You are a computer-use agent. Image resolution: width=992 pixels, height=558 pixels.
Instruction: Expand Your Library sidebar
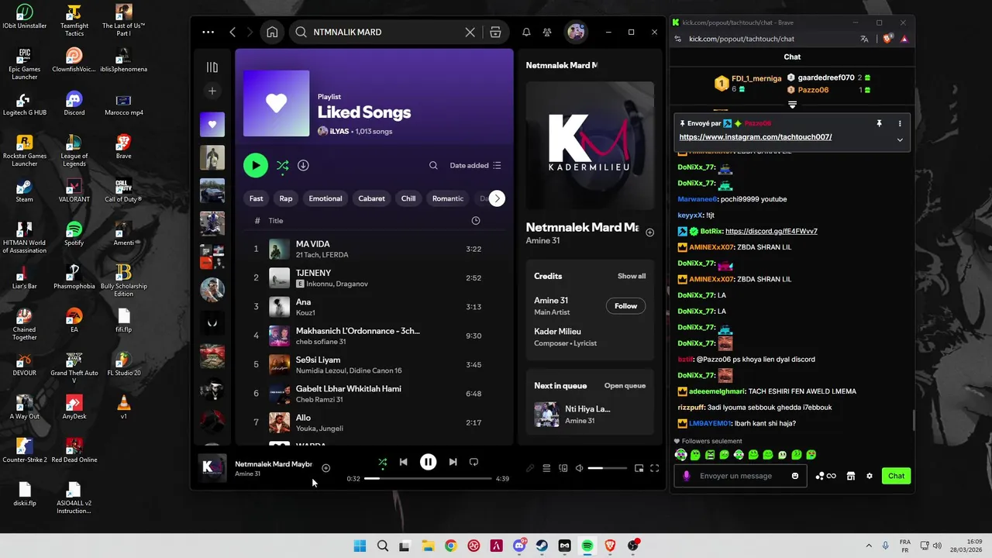tap(212, 67)
